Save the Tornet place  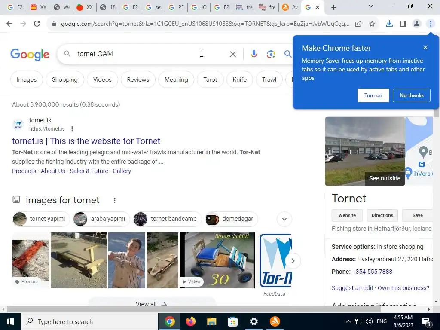[417, 216]
